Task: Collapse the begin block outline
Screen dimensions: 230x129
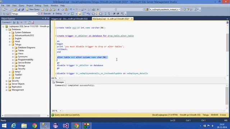Action: [56, 44]
